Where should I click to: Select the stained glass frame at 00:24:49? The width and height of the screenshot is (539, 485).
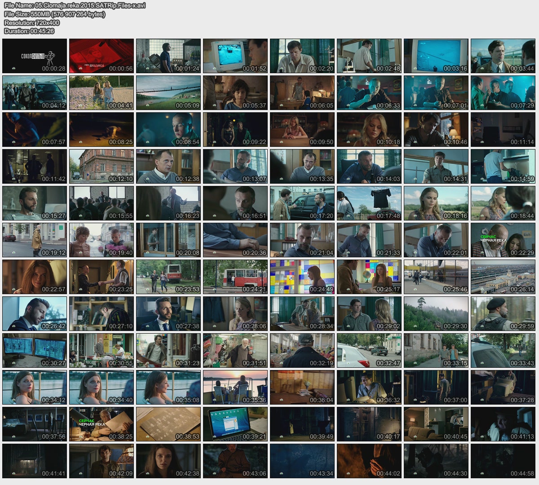tap(302, 277)
